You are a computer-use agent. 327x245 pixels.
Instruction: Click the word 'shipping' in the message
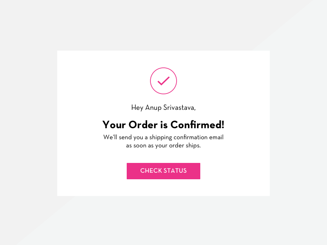click(x=161, y=137)
